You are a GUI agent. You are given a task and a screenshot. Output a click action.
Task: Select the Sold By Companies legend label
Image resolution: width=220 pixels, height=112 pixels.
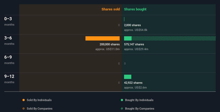click(40, 109)
